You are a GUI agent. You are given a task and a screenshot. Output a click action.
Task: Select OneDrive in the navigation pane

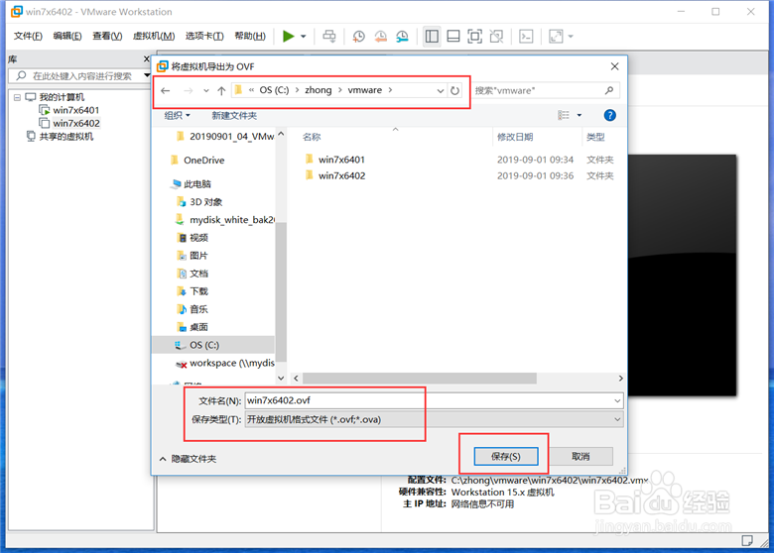point(203,161)
